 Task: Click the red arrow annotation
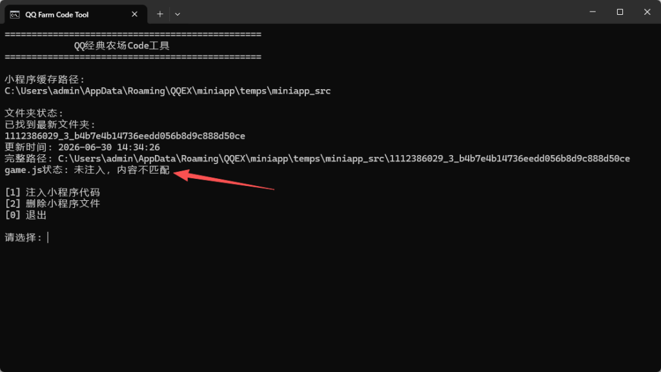tap(223, 180)
